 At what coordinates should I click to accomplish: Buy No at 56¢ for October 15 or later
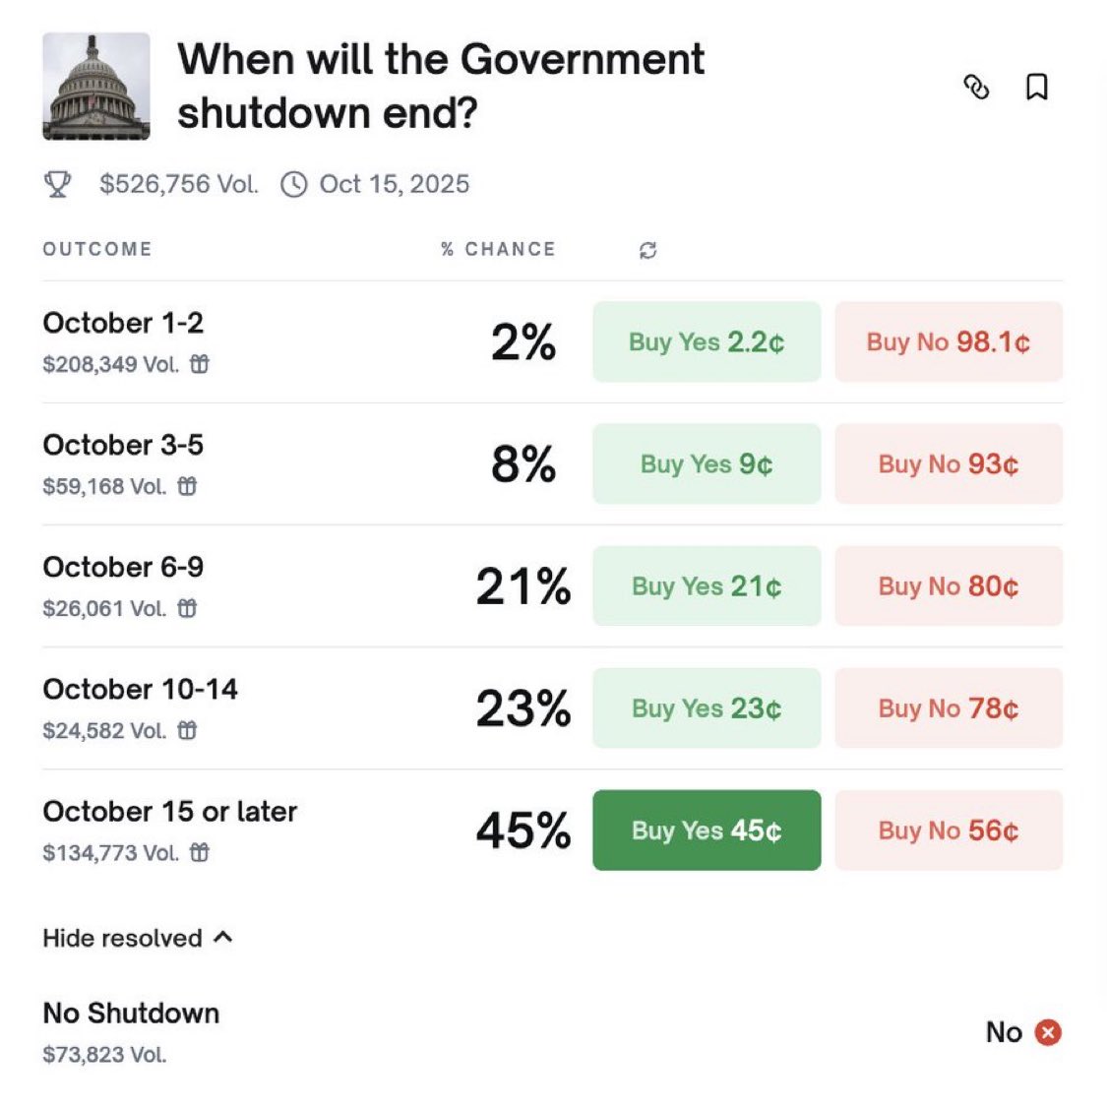coord(949,830)
